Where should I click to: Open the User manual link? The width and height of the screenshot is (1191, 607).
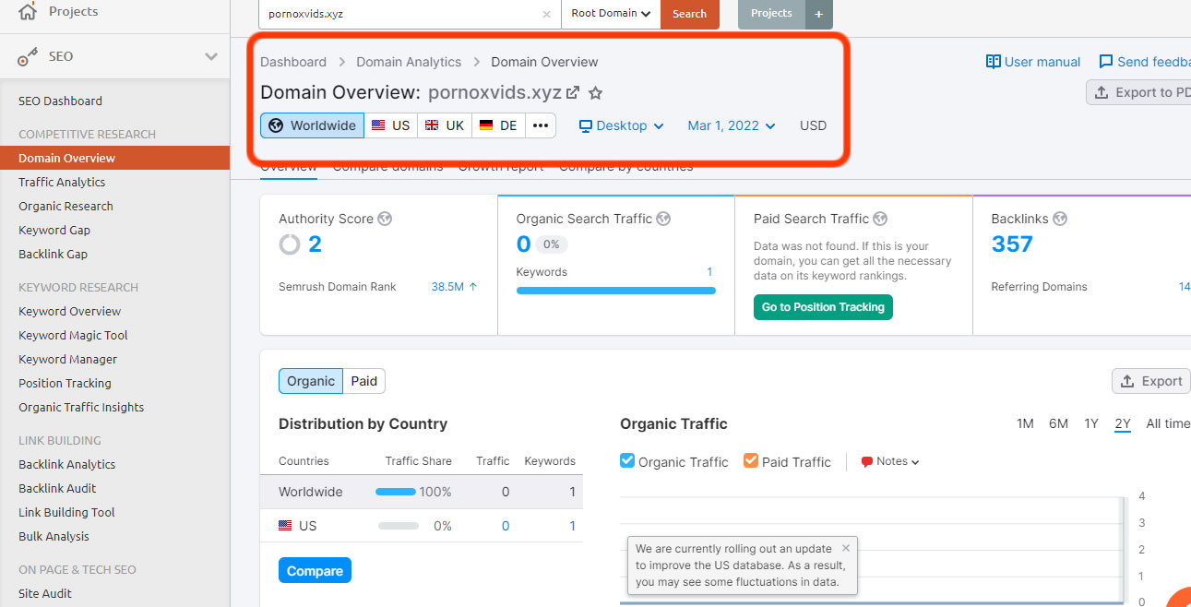click(1033, 62)
